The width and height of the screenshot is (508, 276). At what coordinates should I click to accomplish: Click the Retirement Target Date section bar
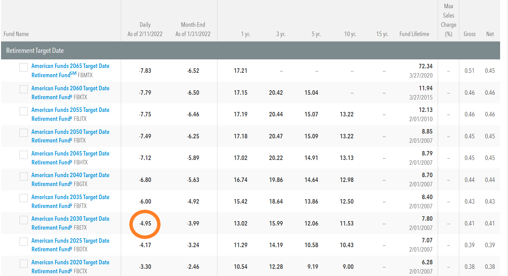click(250, 50)
